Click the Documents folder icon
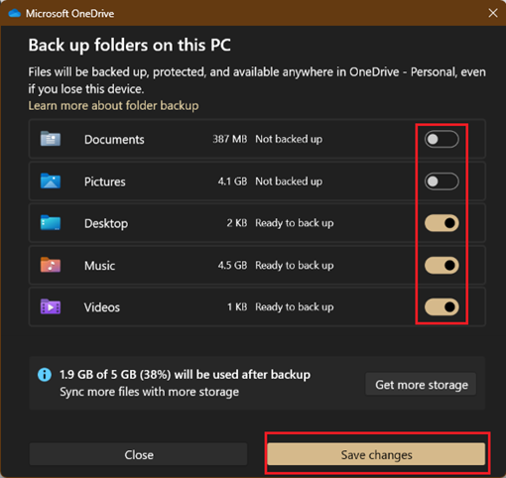Screen dimensions: 506x478 (x=51, y=139)
